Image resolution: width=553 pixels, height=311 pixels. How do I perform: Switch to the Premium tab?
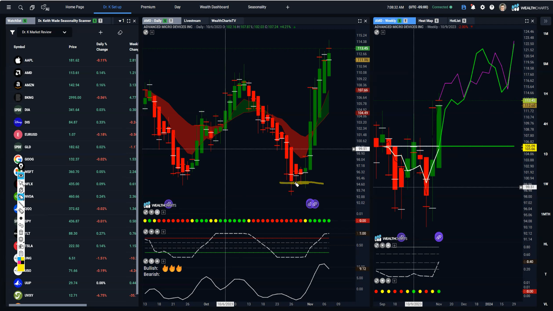point(148,7)
